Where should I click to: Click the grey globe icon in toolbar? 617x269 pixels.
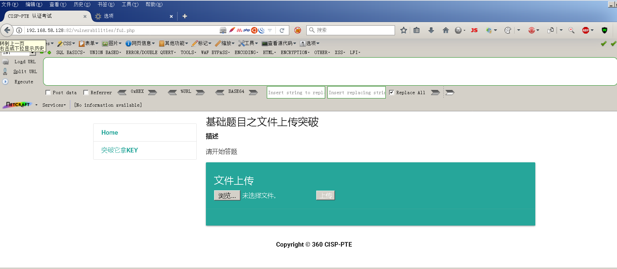458,30
